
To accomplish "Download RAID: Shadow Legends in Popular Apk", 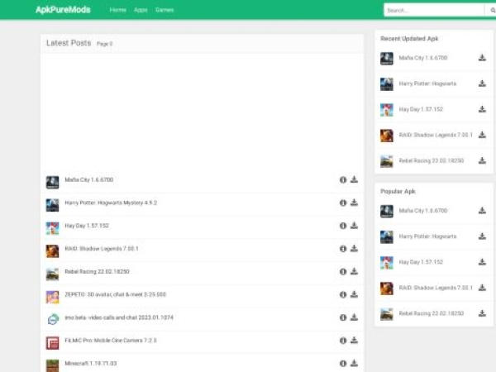I will (482, 289).
